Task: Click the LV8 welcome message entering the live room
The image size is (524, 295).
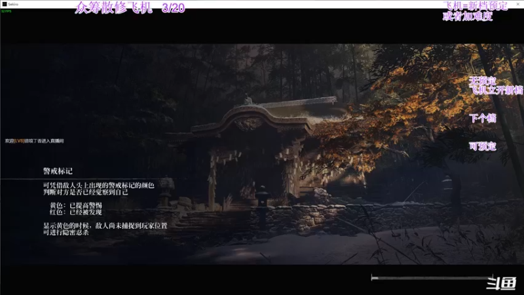Action: (34, 141)
